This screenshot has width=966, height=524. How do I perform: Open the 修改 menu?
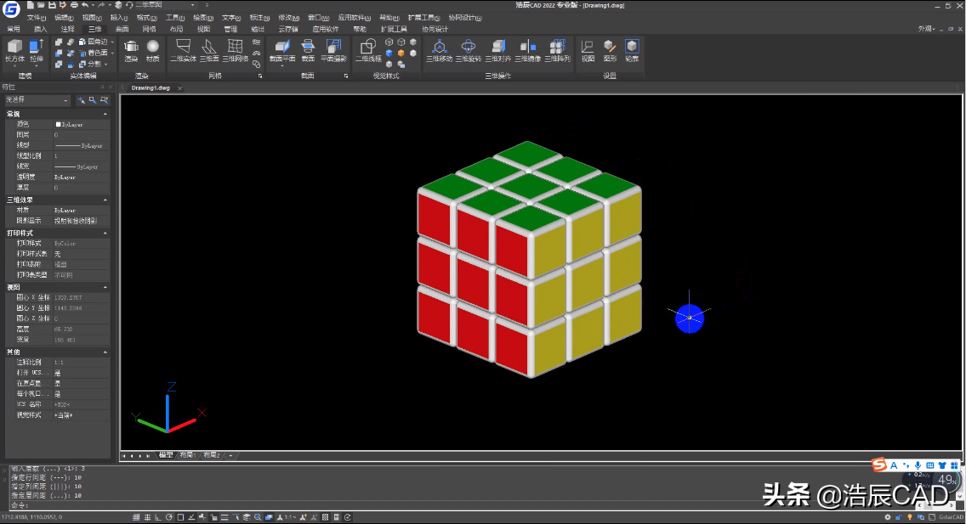288,18
